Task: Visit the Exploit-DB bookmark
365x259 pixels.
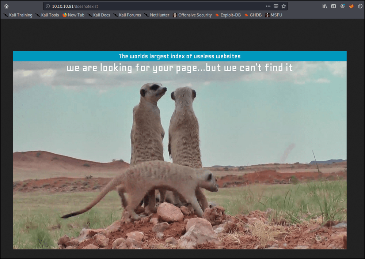Action: (228, 15)
